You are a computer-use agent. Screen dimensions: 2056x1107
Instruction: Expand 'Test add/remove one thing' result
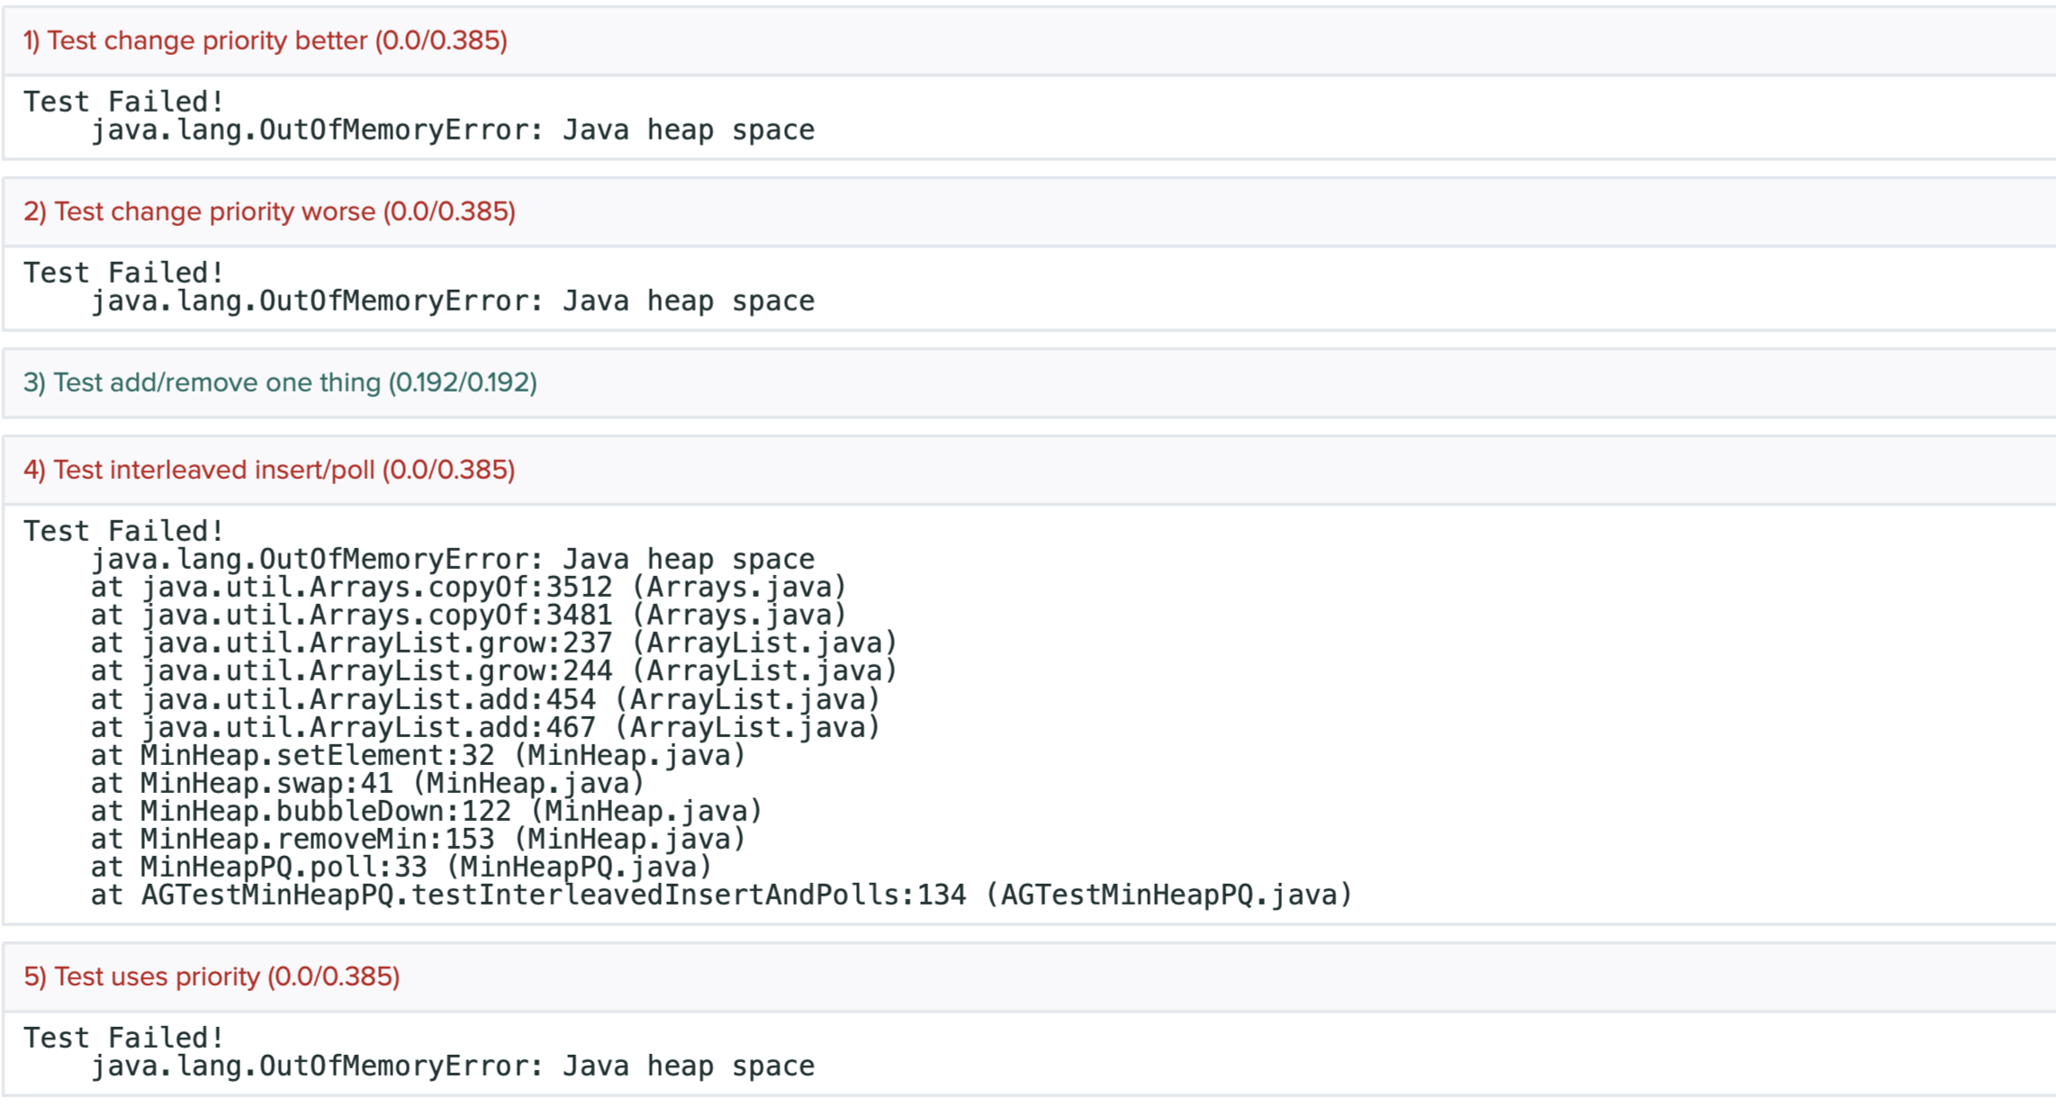(x=280, y=382)
